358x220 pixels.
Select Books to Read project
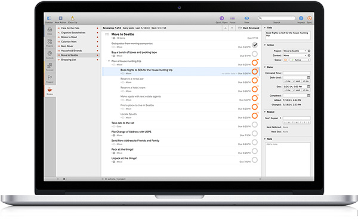pyautogui.click(x=78, y=37)
